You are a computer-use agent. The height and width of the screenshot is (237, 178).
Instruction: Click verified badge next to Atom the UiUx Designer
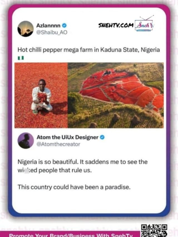tap(102, 137)
